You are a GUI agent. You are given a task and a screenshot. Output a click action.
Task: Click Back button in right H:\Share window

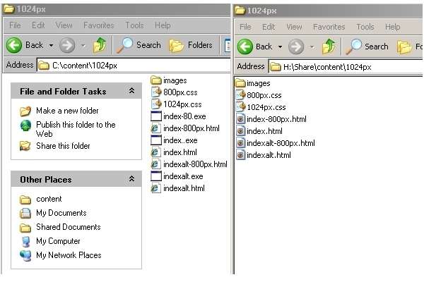254,47
